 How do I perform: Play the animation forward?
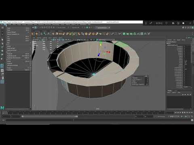[185, 112]
